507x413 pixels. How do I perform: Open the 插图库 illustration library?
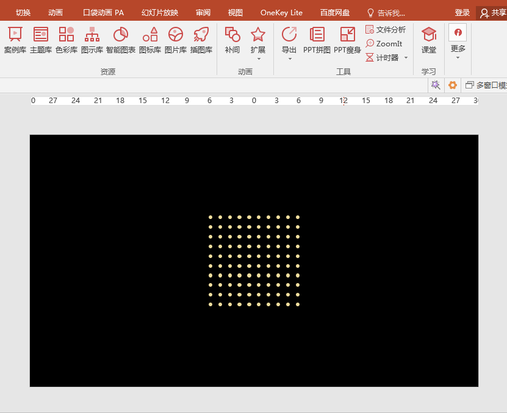201,40
